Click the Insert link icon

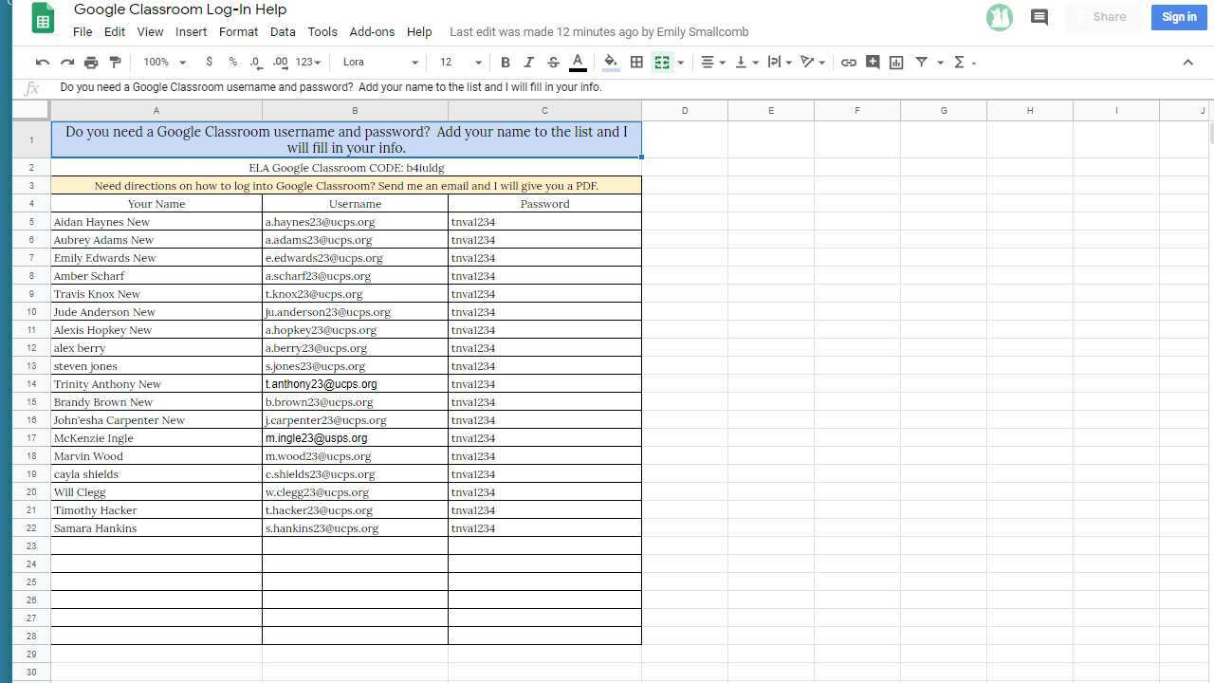point(849,62)
